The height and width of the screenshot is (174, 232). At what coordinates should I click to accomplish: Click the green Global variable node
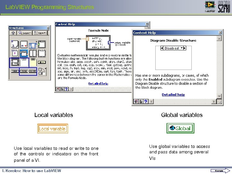click(x=180, y=128)
